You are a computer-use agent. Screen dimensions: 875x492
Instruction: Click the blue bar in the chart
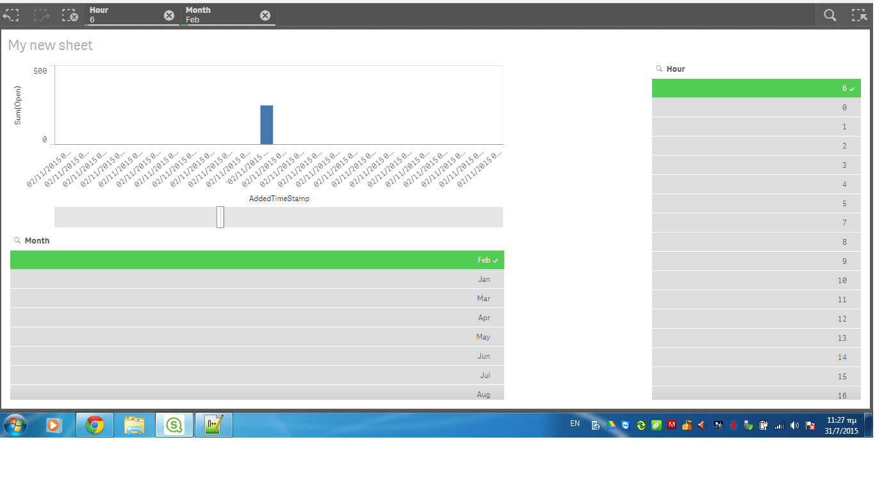click(x=266, y=125)
